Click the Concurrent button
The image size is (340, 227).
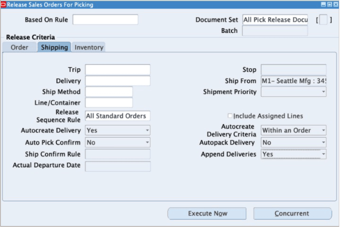[292, 214]
